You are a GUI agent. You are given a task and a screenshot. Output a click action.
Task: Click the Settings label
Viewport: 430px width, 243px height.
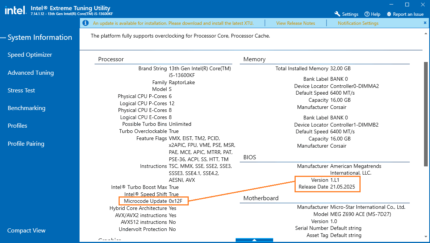350,14
